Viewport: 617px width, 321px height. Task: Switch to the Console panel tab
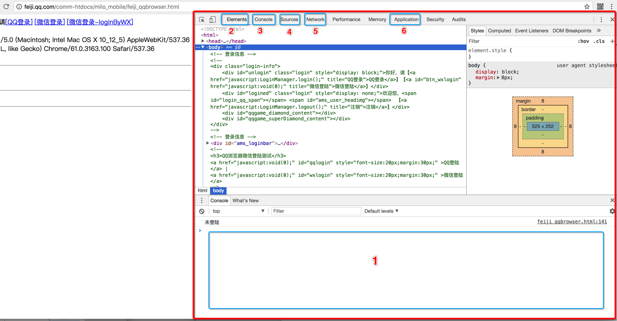(x=264, y=19)
